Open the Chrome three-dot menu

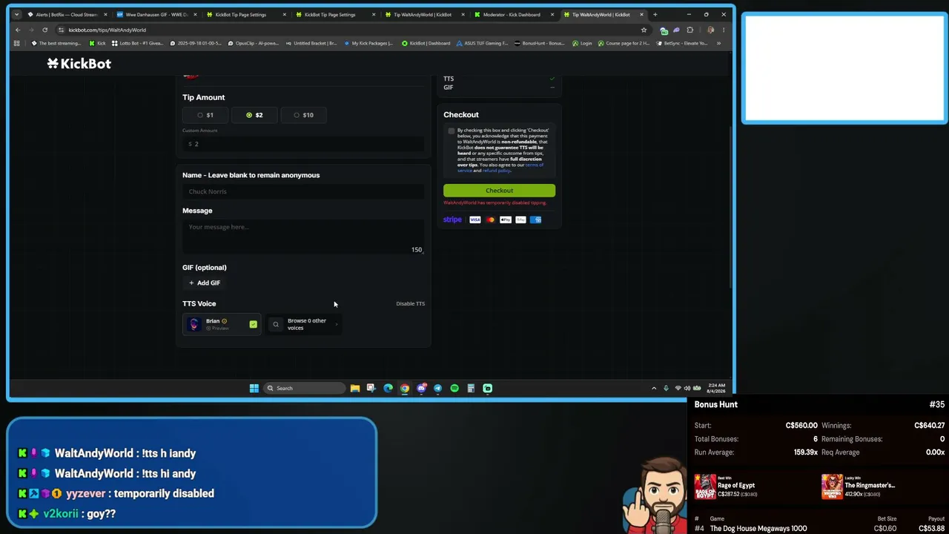click(724, 30)
